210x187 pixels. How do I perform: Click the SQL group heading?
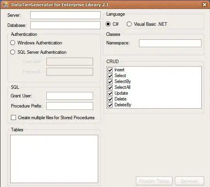coord(15,87)
